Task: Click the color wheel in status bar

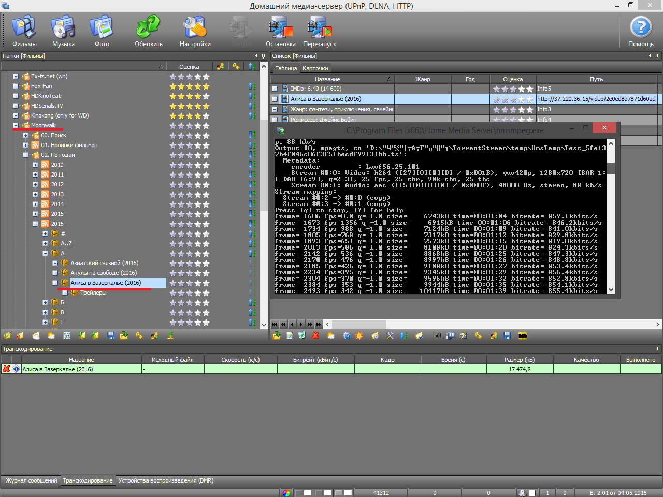Action: pyautogui.click(x=286, y=493)
